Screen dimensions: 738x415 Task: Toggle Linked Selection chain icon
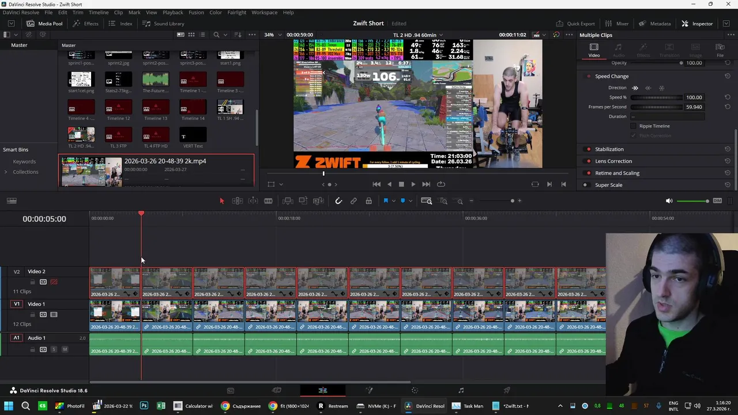coord(353,201)
